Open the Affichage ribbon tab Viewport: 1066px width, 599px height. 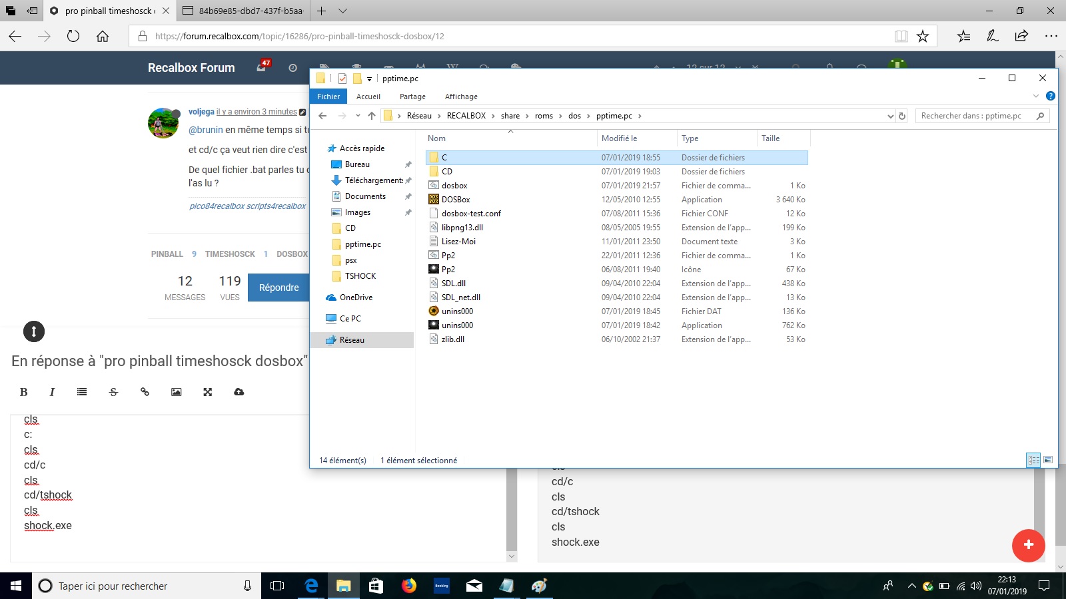coord(461,97)
